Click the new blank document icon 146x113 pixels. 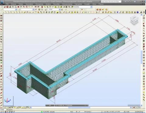(x=2, y=7)
